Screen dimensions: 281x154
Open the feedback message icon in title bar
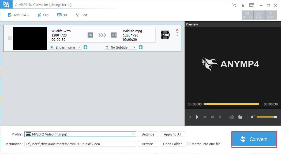pos(252,5)
